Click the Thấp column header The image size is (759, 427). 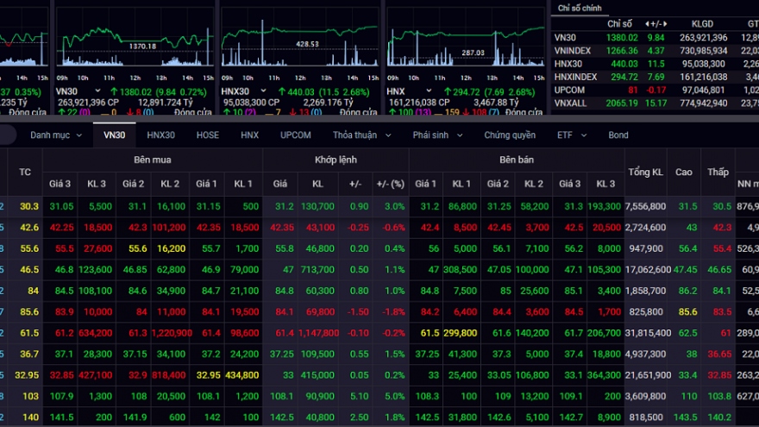pos(718,172)
